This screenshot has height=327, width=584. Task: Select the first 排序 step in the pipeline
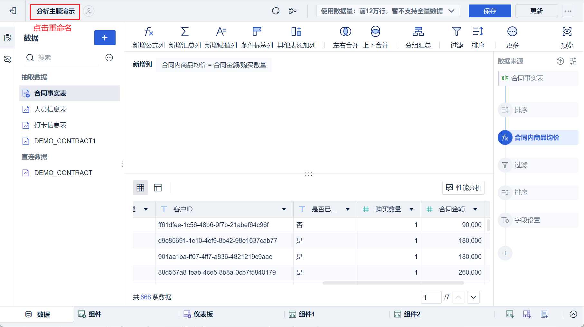point(538,110)
